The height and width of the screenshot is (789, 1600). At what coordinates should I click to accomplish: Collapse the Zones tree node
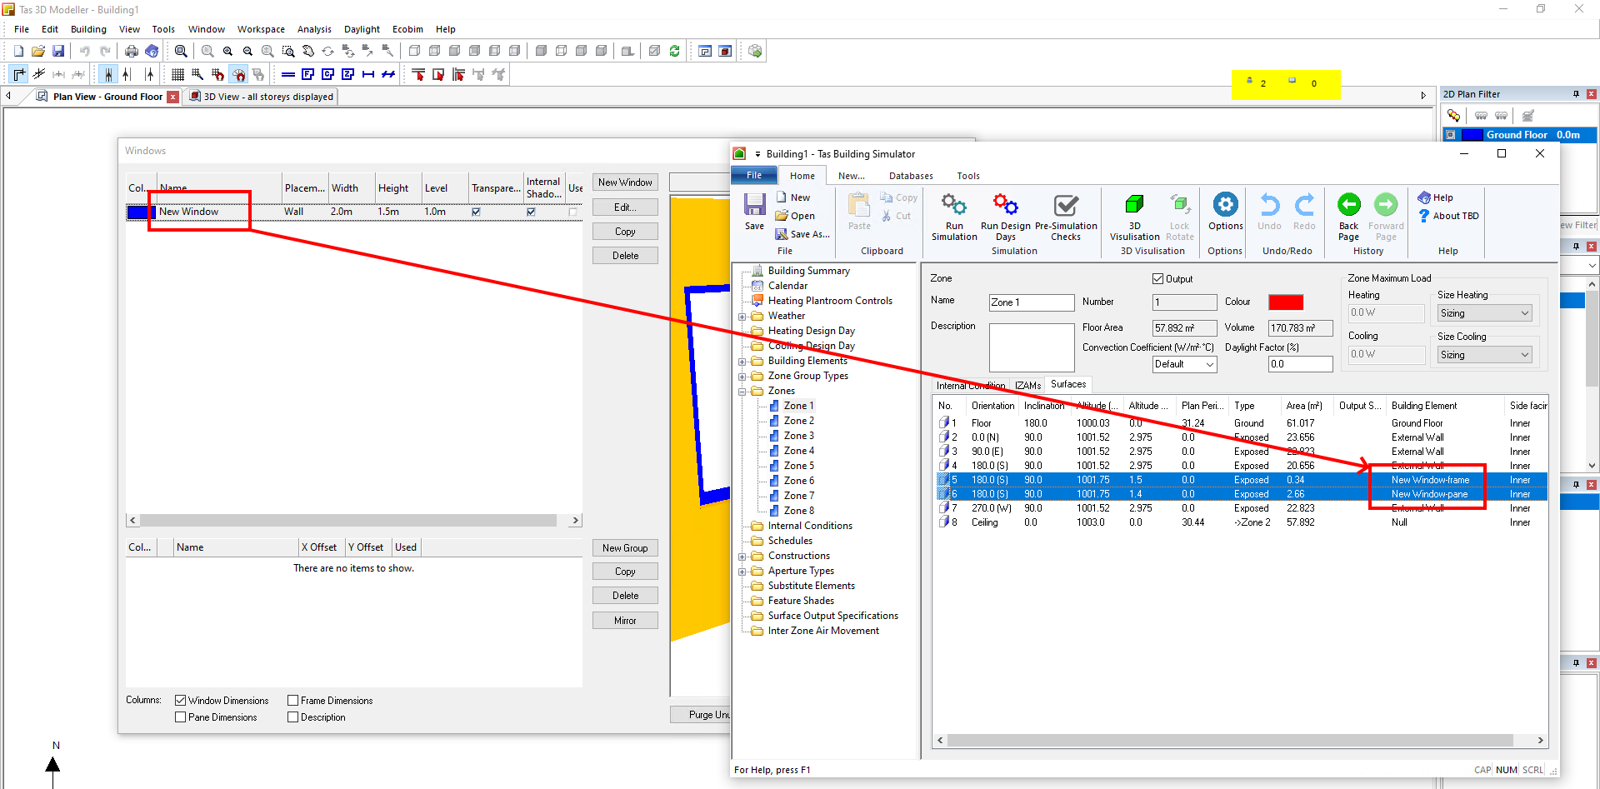742,392
